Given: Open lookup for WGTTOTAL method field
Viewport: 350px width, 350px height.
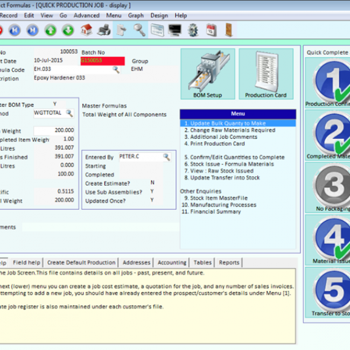Looking at the screenshot, I should 69,113.
